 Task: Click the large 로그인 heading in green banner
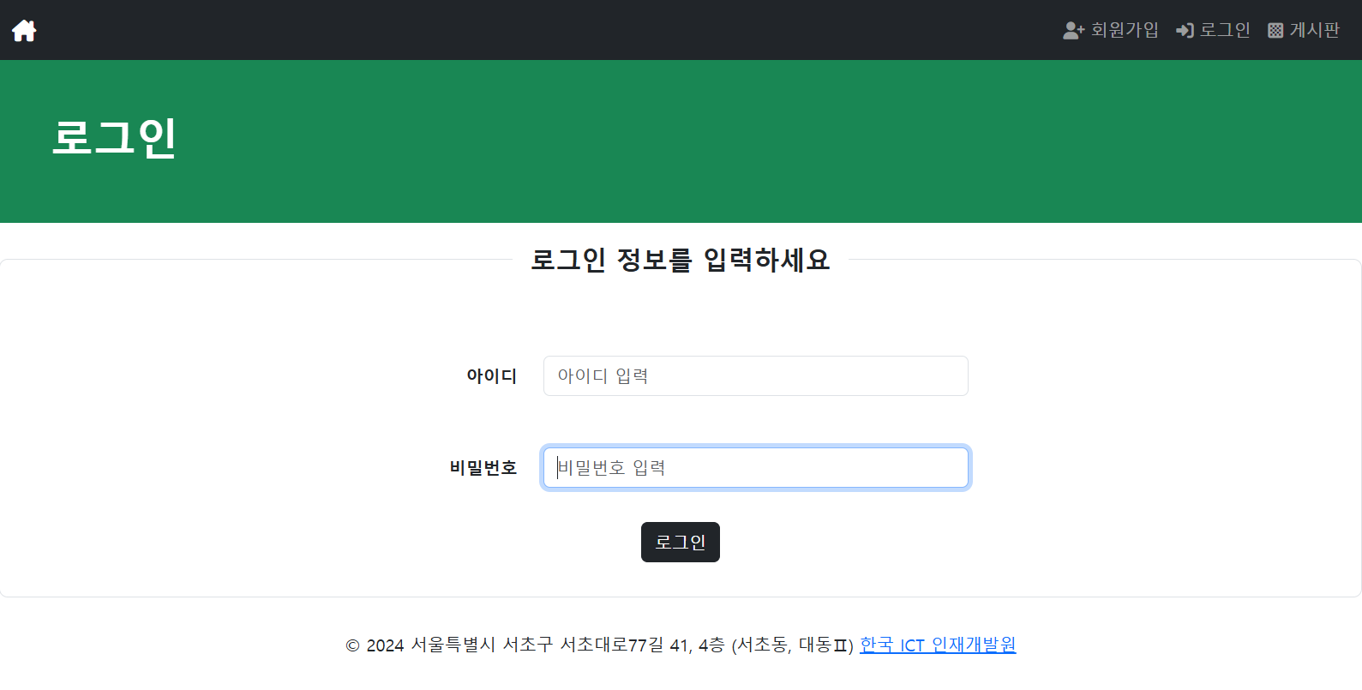click(114, 137)
